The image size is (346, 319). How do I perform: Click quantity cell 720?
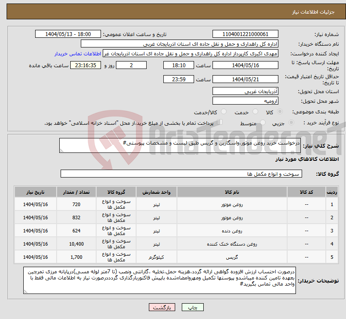[76, 204]
